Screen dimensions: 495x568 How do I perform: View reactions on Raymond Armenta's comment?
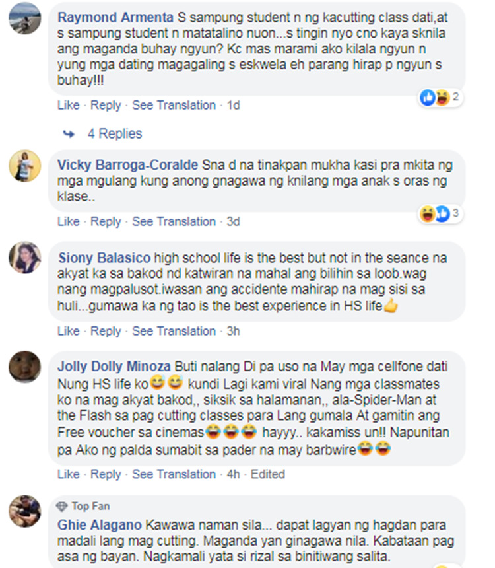(x=440, y=98)
